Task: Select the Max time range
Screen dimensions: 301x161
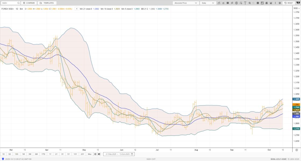Action: pyautogui.click(x=90, y=154)
